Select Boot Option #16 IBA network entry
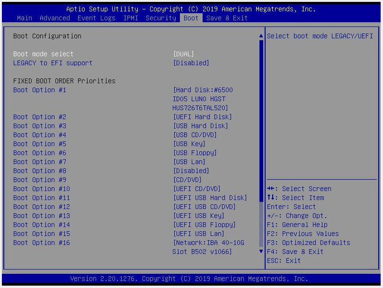Image resolution: width=383 pixels, height=288 pixels. 207,243
